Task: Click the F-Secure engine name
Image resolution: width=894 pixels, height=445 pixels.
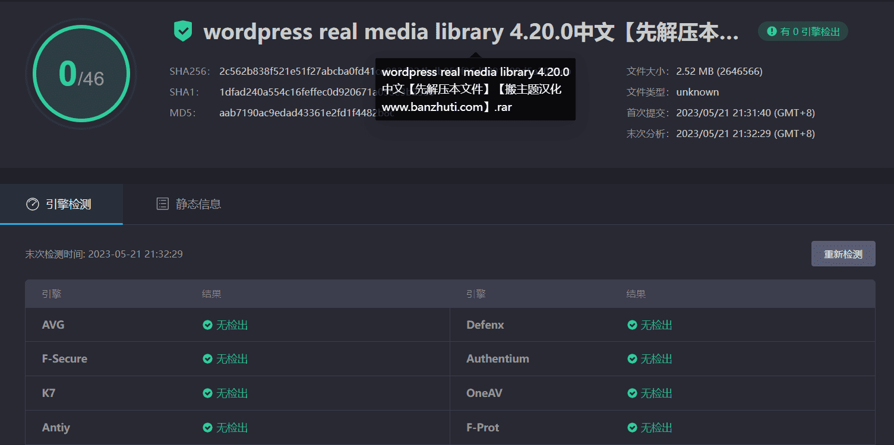Action: tap(65, 359)
